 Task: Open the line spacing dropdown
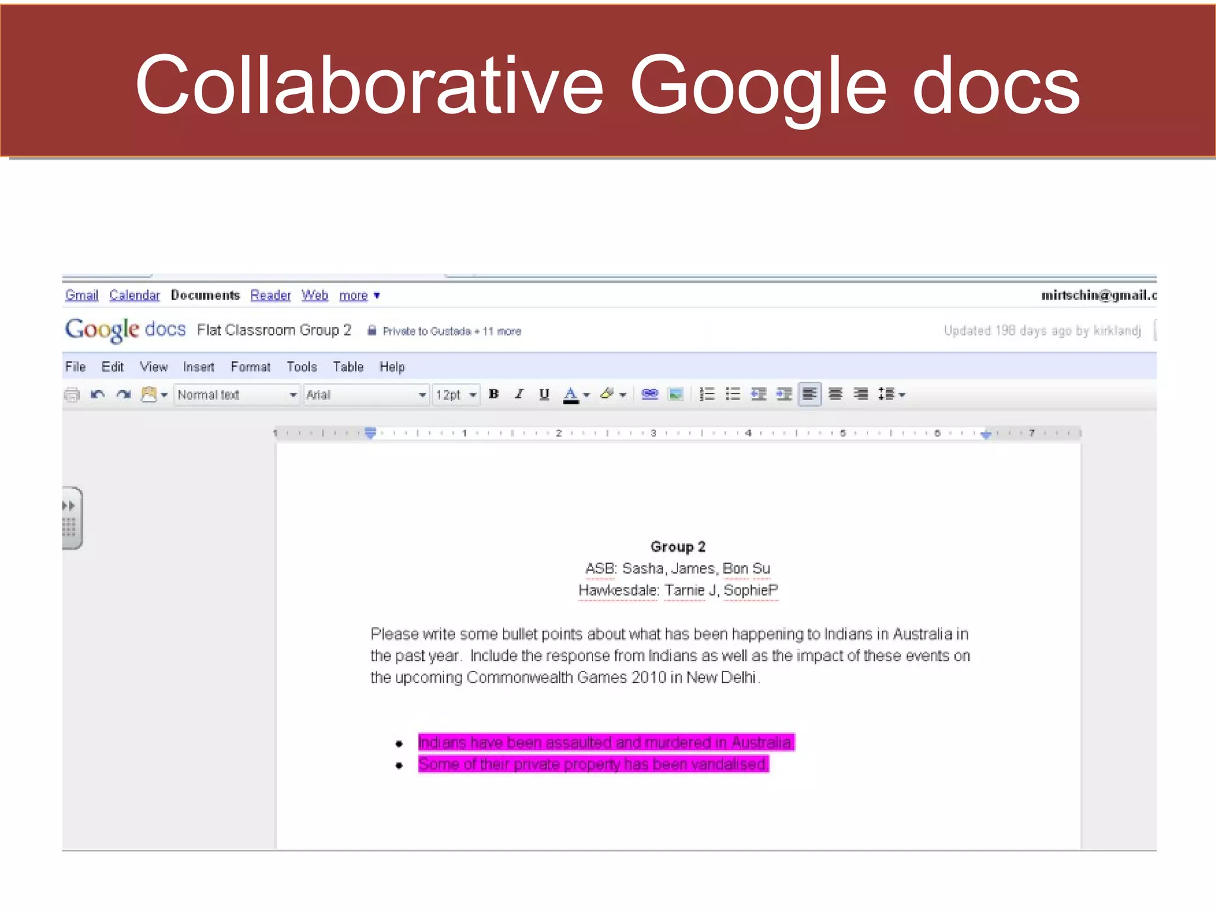coord(891,394)
